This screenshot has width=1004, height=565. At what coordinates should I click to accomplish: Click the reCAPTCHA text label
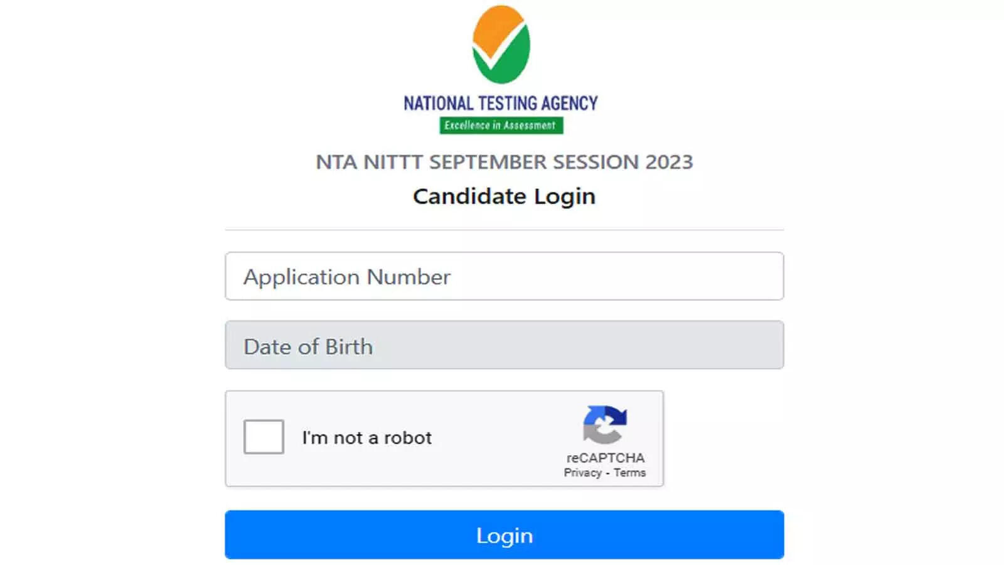tap(605, 458)
